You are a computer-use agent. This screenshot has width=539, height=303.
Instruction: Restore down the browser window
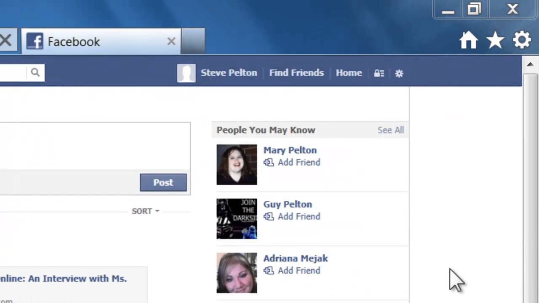pyautogui.click(x=474, y=9)
